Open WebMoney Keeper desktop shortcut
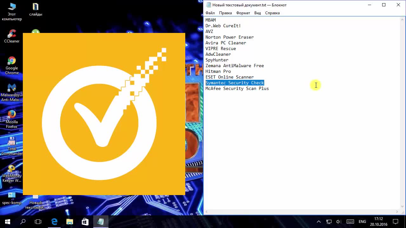Screen dimensions: 406x228 point(12,173)
